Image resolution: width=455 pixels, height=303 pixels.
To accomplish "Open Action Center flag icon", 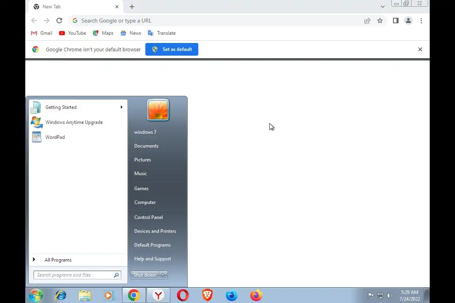I will pos(370,296).
